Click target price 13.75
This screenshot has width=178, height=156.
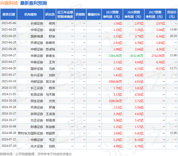click(173, 68)
